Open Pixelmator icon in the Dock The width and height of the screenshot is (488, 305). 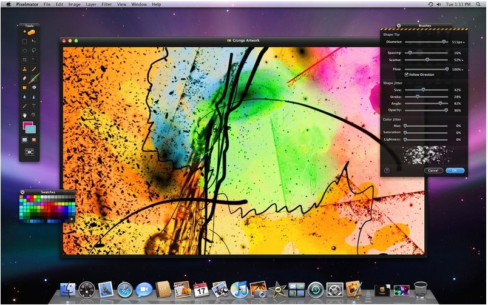[x=353, y=289]
